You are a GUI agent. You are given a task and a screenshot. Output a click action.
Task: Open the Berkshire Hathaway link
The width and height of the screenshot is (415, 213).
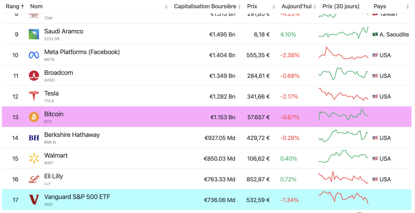pyautogui.click(x=72, y=135)
